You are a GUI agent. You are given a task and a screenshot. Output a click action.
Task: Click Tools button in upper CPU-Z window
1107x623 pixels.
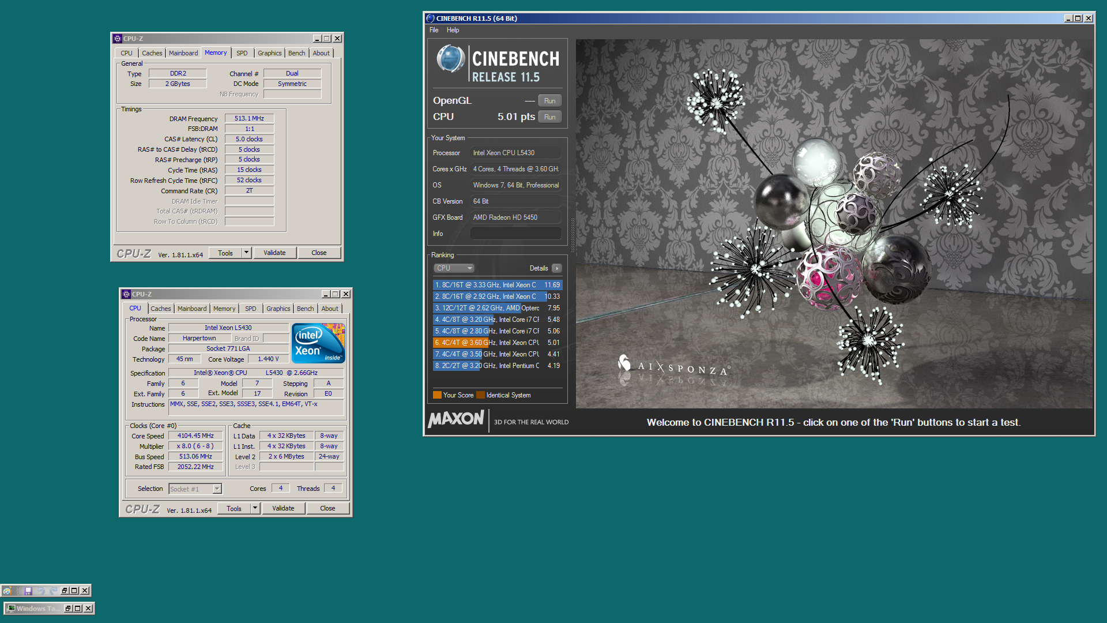225,253
